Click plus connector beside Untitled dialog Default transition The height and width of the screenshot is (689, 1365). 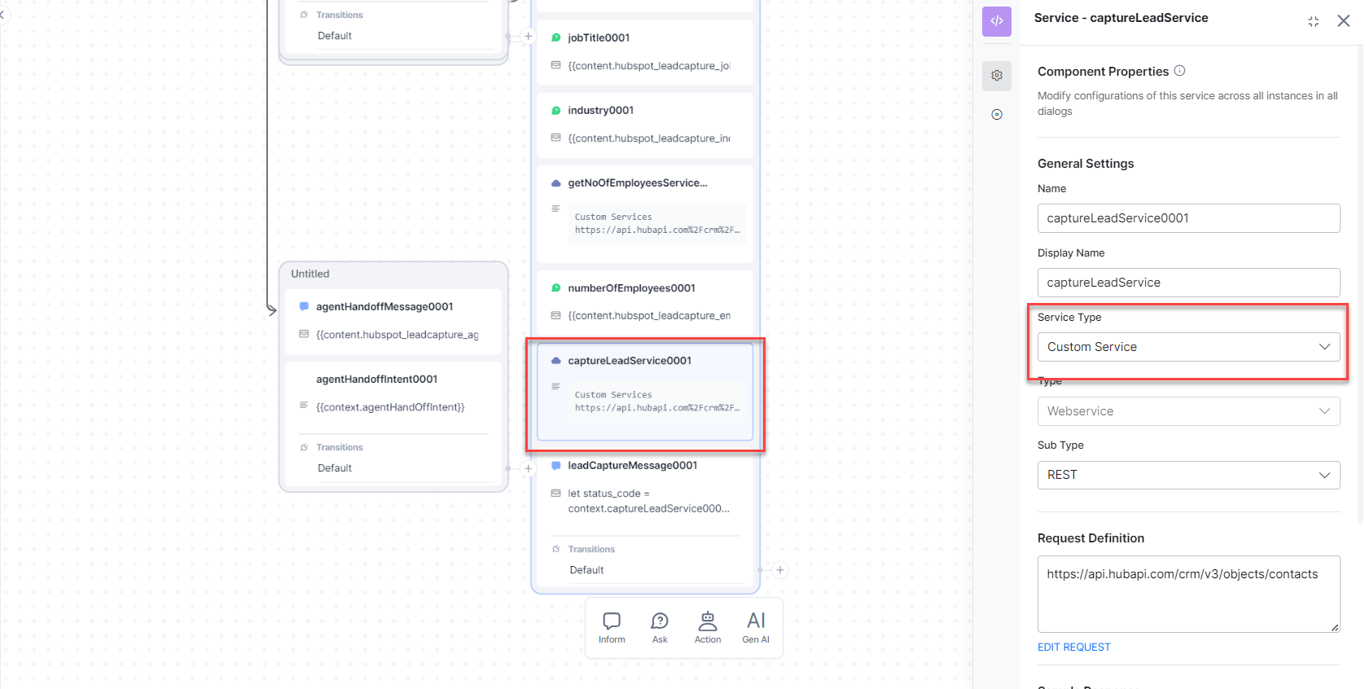pos(529,468)
